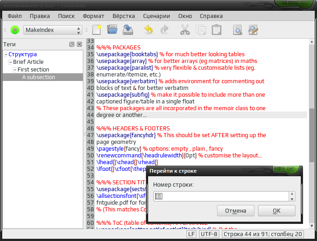The width and height of the screenshot is (317, 241).
Task: Click the vertical scrollbar thumb
Action: 312,135
